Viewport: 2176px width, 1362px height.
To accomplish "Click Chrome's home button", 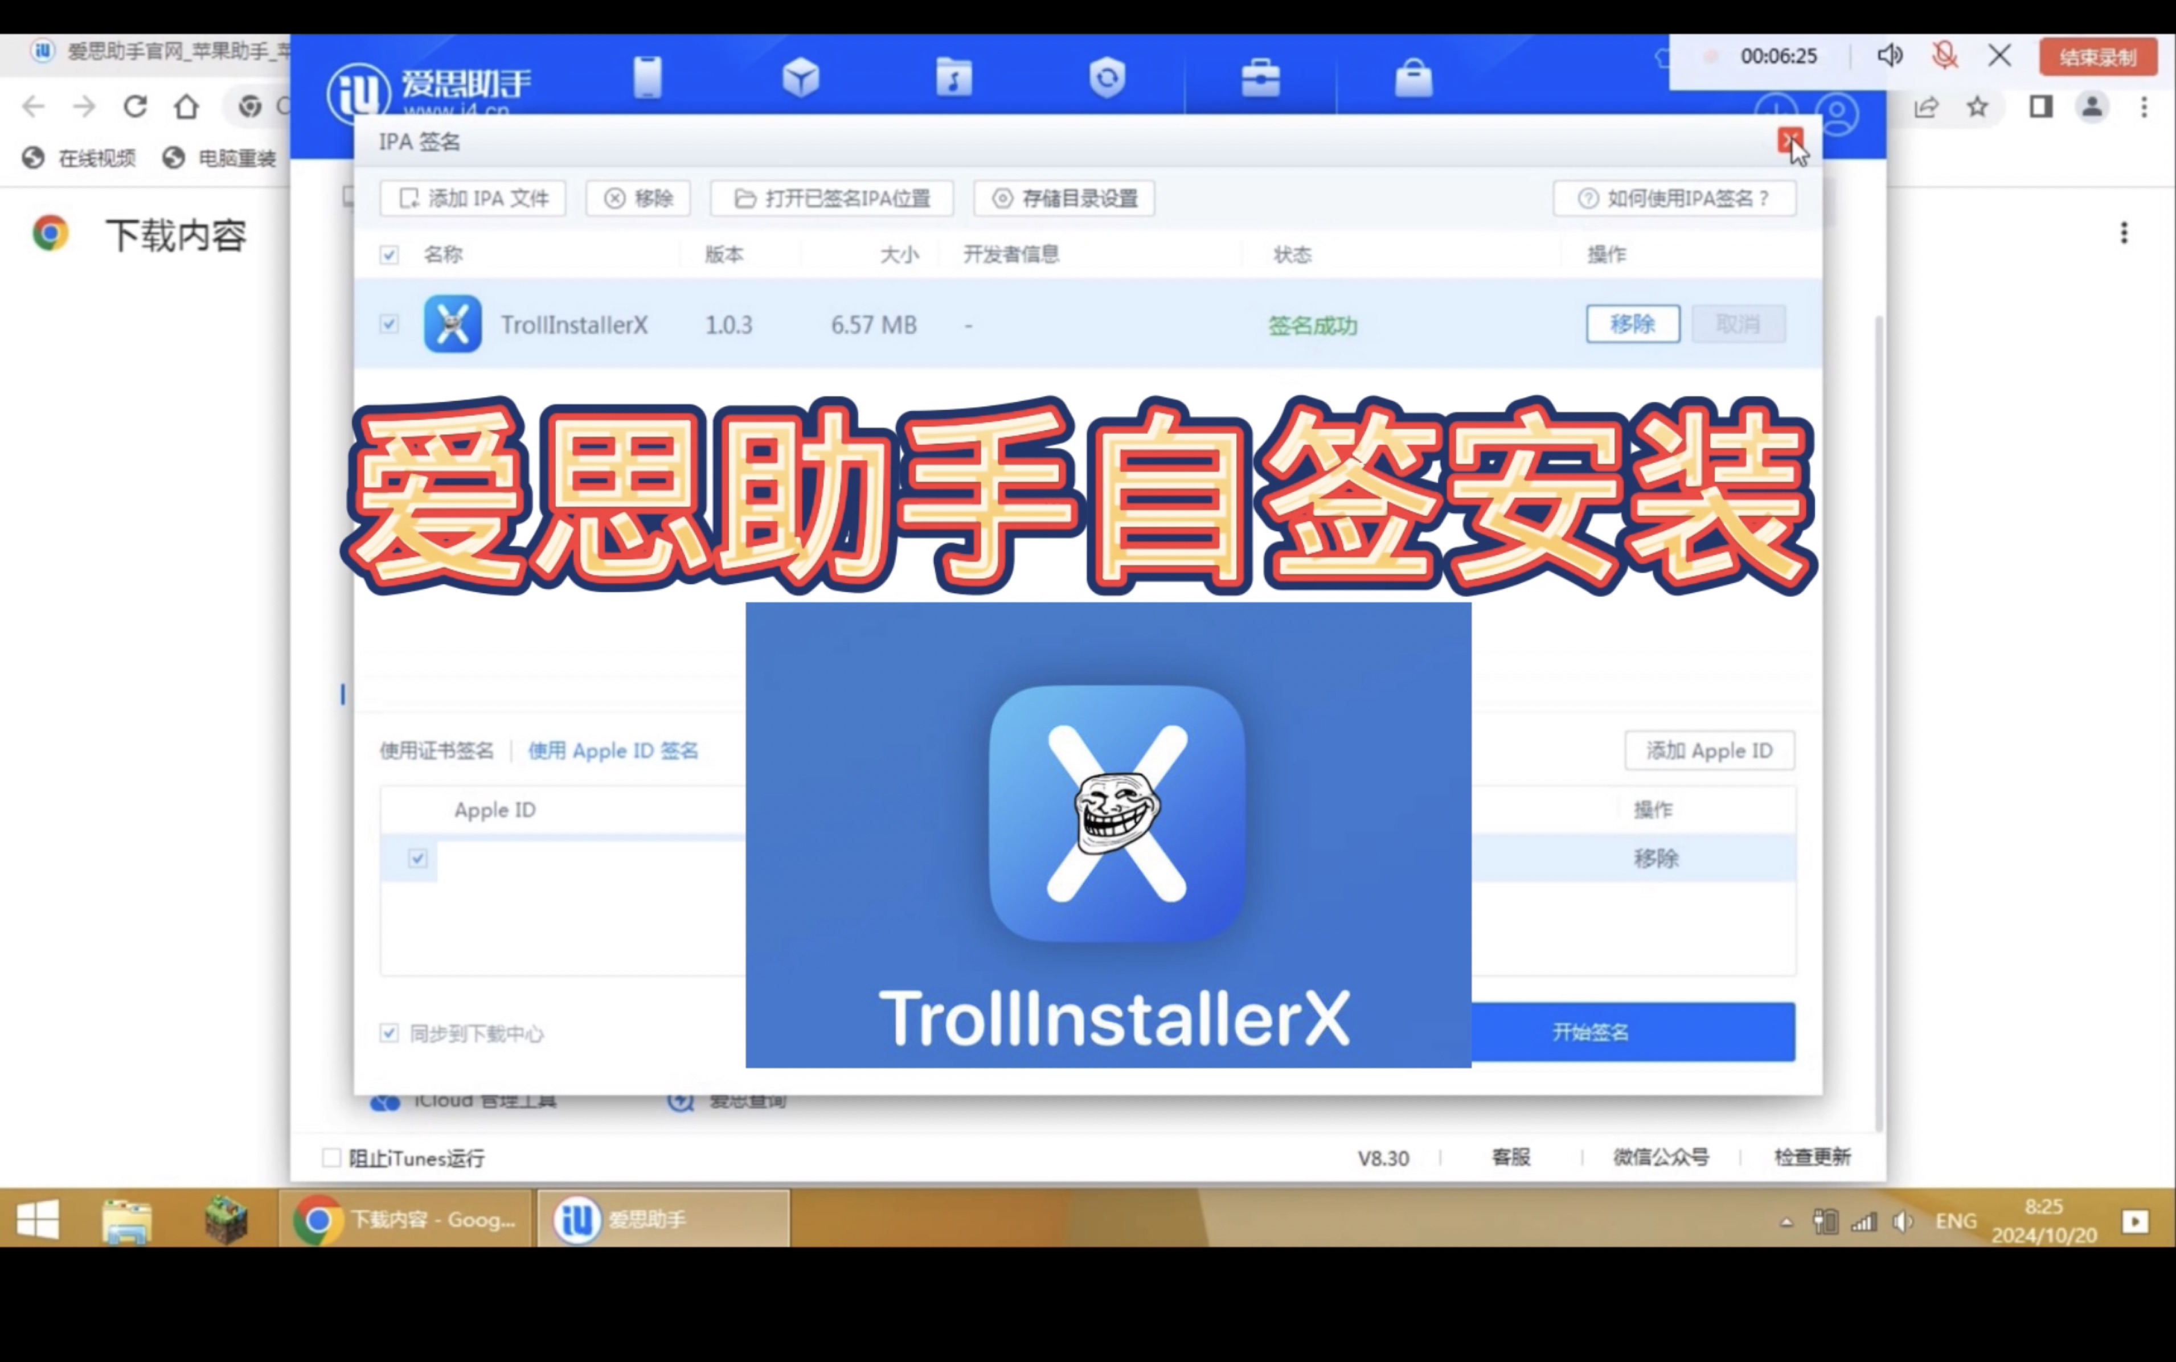I will point(186,107).
